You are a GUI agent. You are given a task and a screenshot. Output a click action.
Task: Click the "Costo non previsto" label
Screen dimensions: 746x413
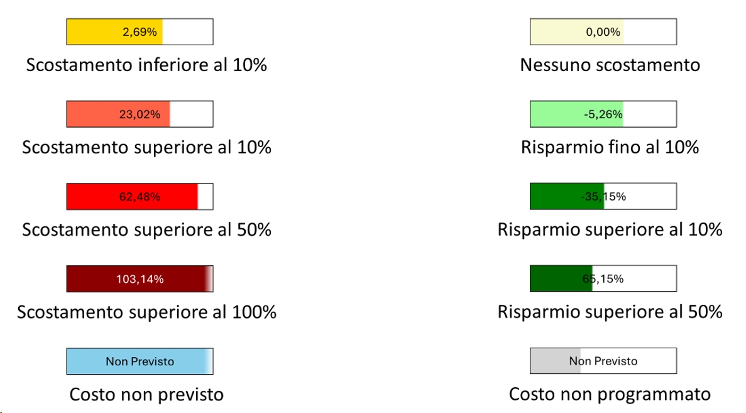[146, 395]
